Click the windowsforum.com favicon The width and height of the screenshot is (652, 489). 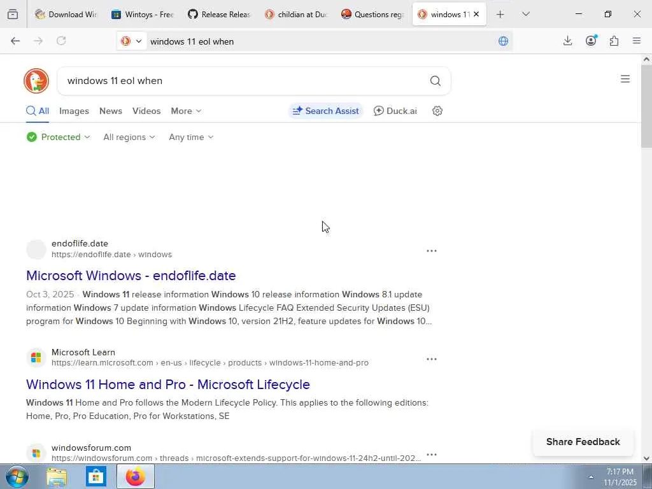click(x=36, y=453)
